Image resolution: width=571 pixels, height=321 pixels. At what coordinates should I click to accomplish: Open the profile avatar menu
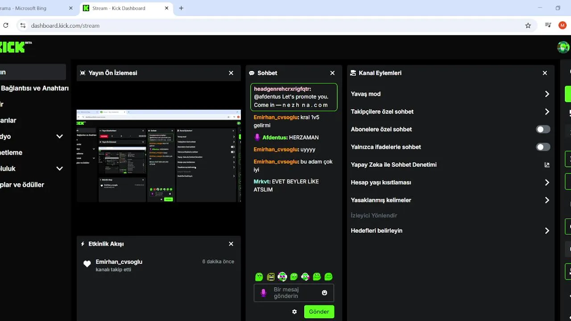(x=563, y=47)
